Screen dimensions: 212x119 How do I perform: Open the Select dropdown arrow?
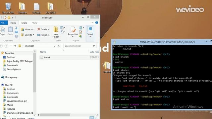coord(90,37)
